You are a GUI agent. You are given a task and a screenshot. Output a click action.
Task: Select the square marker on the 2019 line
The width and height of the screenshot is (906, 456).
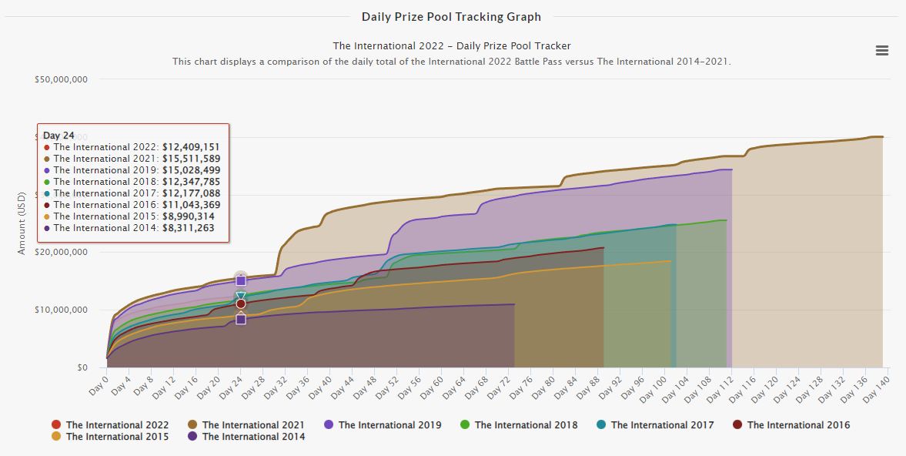pyautogui.click(x=240, y=280)
